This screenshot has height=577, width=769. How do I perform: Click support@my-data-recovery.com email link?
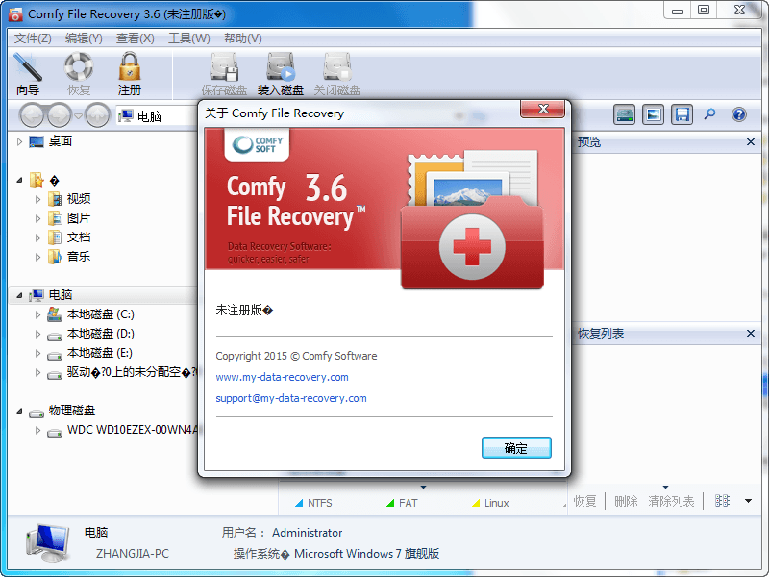[291, 398]
